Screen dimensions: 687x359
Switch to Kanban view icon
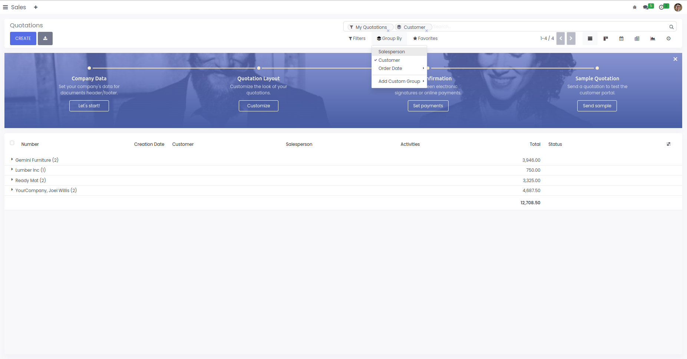(x=605, y=38)
